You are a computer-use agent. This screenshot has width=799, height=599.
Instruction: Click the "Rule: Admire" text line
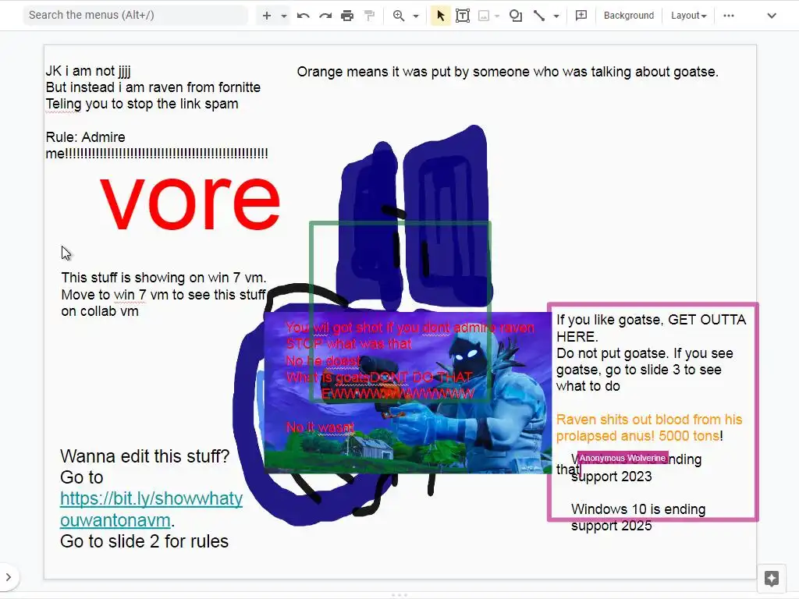coord(86,137)
